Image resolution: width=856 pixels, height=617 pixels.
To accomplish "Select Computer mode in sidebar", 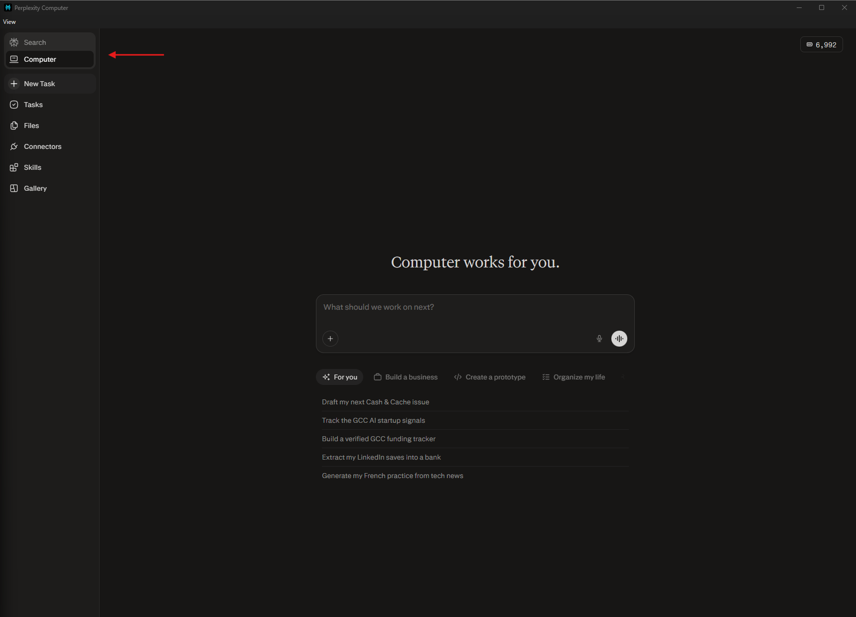I will (x=49, y=59).
